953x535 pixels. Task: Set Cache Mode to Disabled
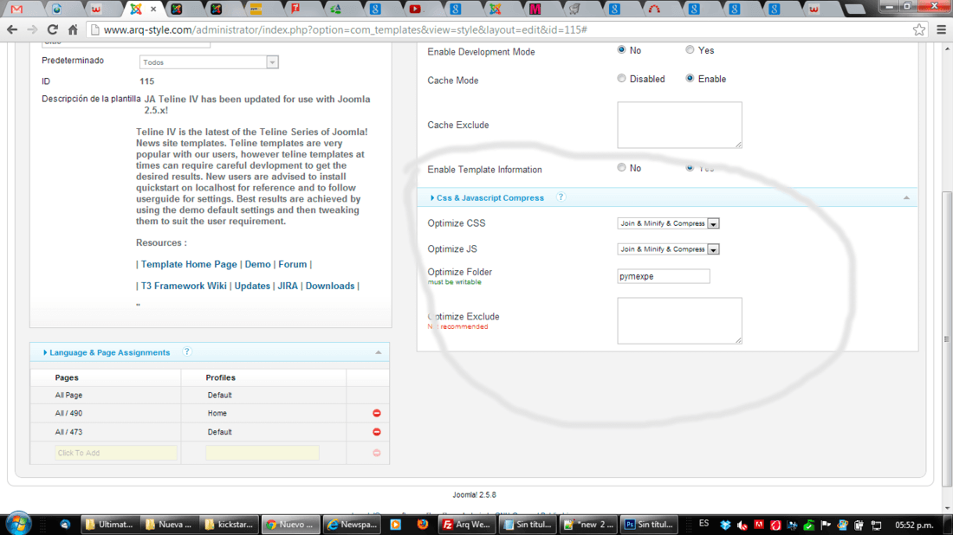[x=621, y=78]
